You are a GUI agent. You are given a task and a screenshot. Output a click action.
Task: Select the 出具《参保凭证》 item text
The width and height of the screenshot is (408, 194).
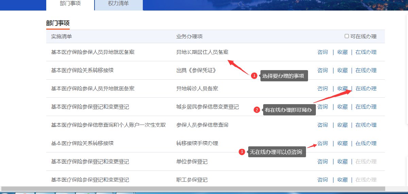pos(196,70)
